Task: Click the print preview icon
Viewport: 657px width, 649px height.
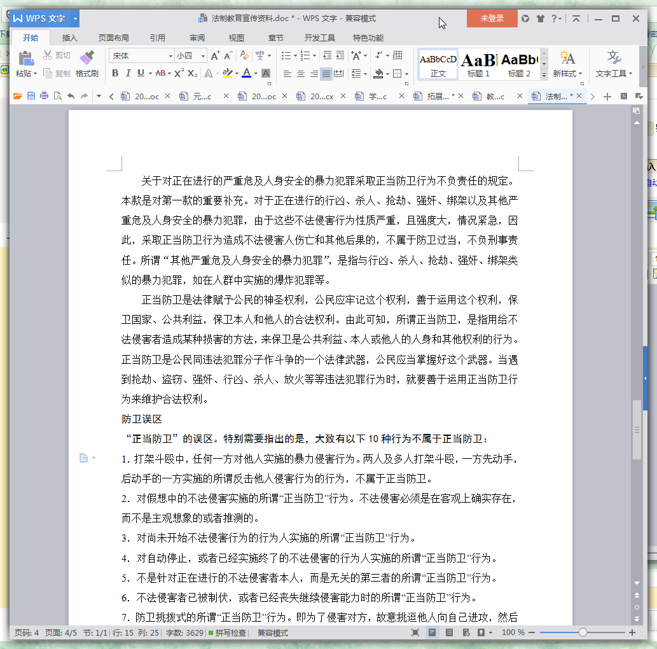Action: pos(57,96)
